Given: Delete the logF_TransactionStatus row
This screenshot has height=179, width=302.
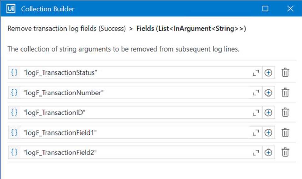Looking at the screenshot, I should pyautogui.click(x=285, y=73).
